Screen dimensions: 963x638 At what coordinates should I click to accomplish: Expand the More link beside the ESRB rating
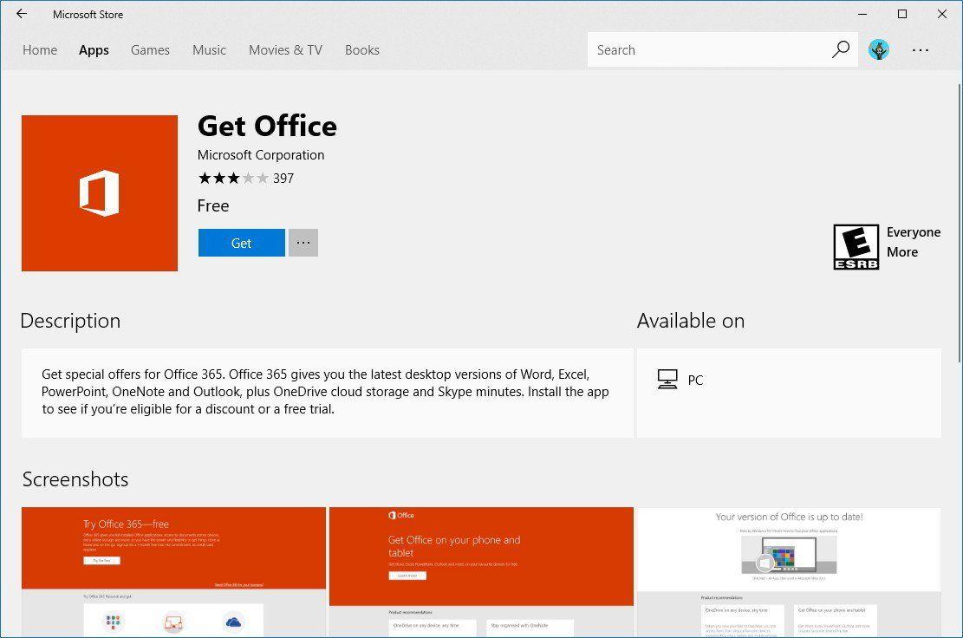click(x=901, y=251)
